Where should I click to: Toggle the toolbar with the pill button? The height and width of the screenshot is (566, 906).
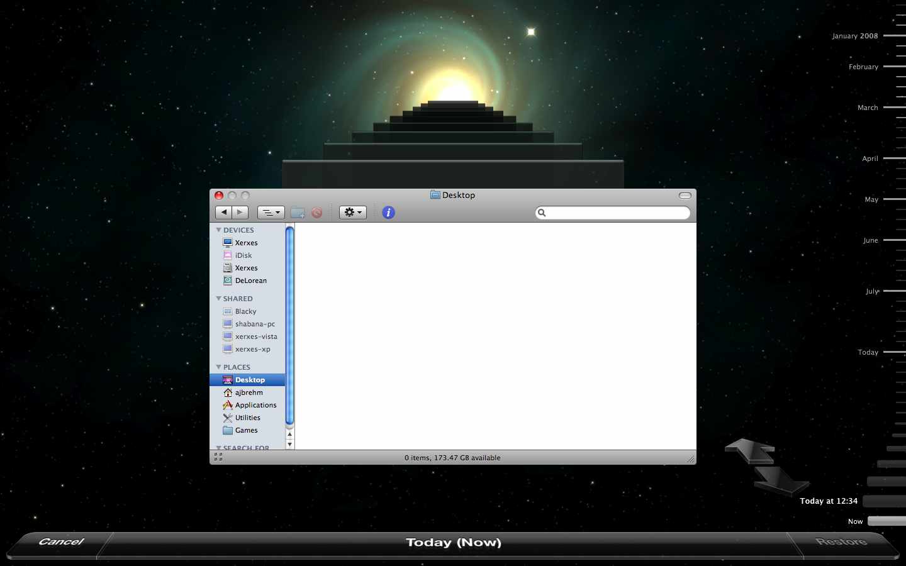pos(685,196)
